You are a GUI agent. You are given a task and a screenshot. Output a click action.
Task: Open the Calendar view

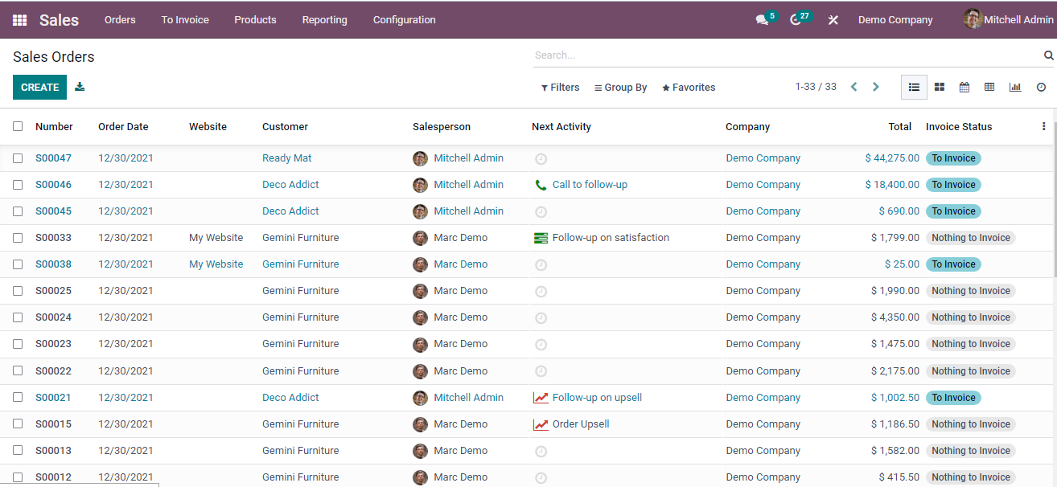click(964, 87)
